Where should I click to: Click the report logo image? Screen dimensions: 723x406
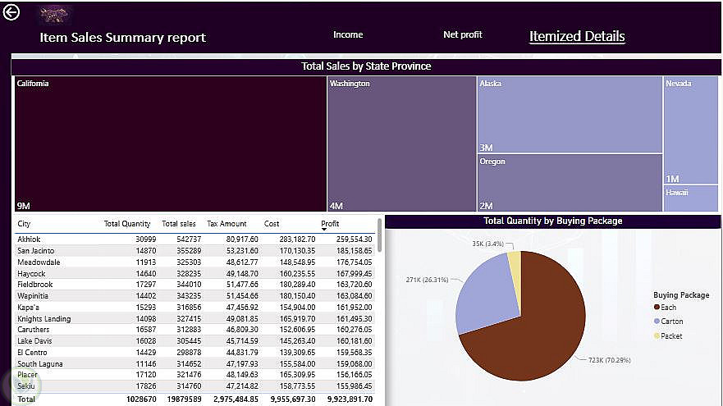(x=54, y=16)
